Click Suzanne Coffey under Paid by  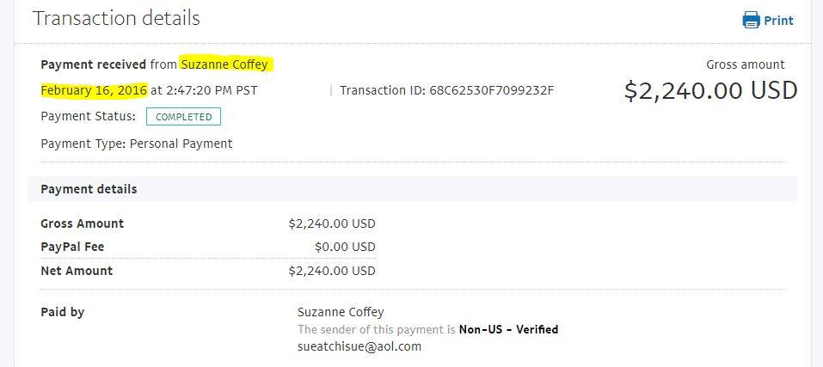[341, 312]
